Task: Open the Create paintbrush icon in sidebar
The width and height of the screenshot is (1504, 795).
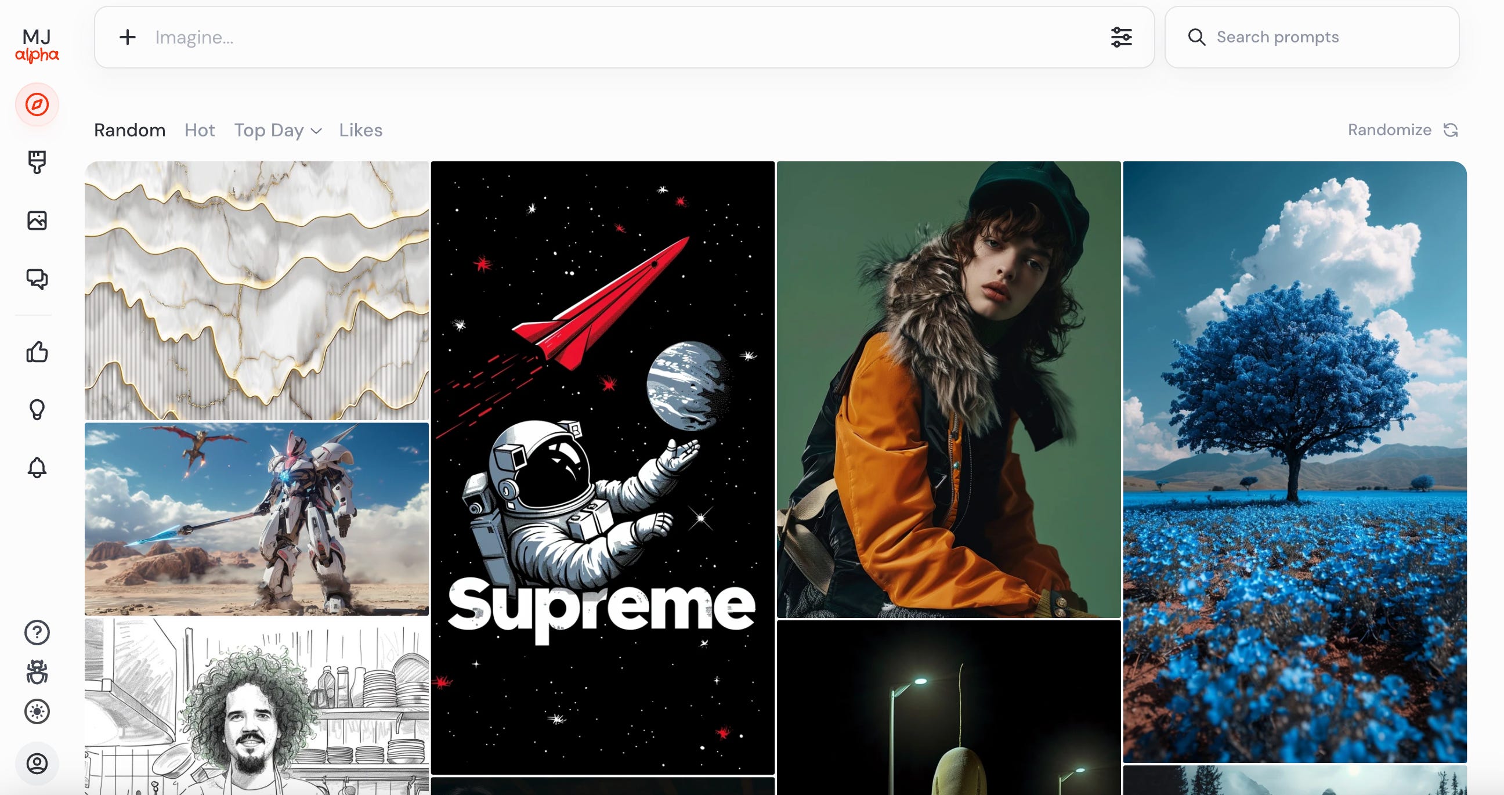Action: pos(37,162)
